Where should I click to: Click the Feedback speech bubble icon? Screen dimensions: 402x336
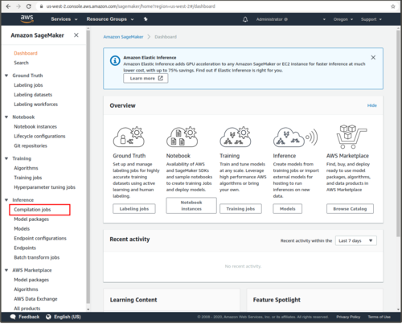click(x=13, y=317)
